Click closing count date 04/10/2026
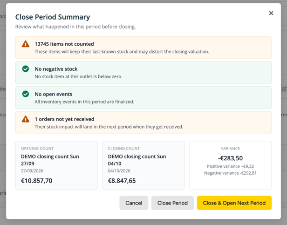287x225 pixels. pos(119,171)
